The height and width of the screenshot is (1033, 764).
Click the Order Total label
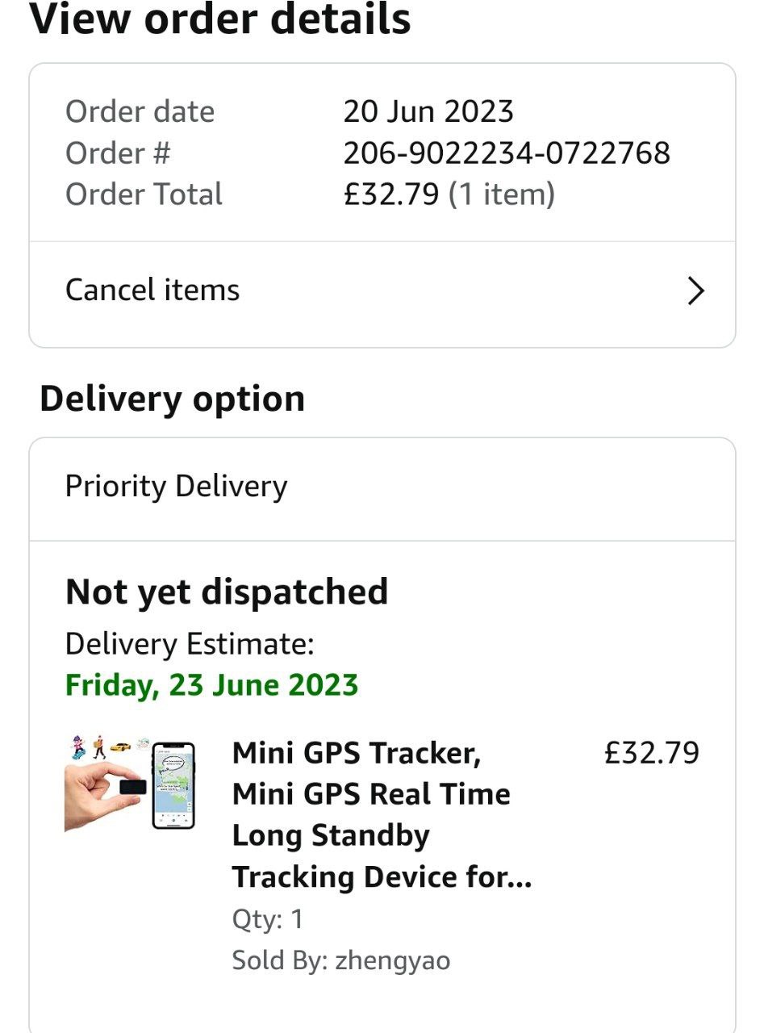tap(144, 194)
